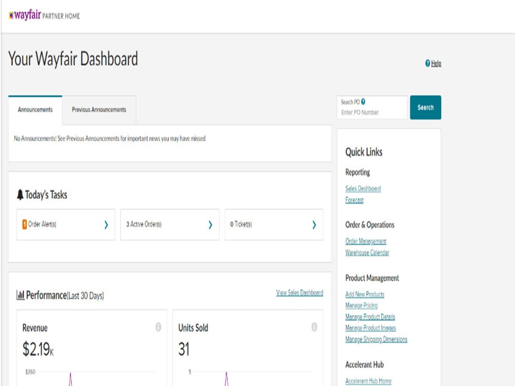The width and height of the screenshot is (515, 386).
Task: Click the Reporting heading
Action: (357, 172)
